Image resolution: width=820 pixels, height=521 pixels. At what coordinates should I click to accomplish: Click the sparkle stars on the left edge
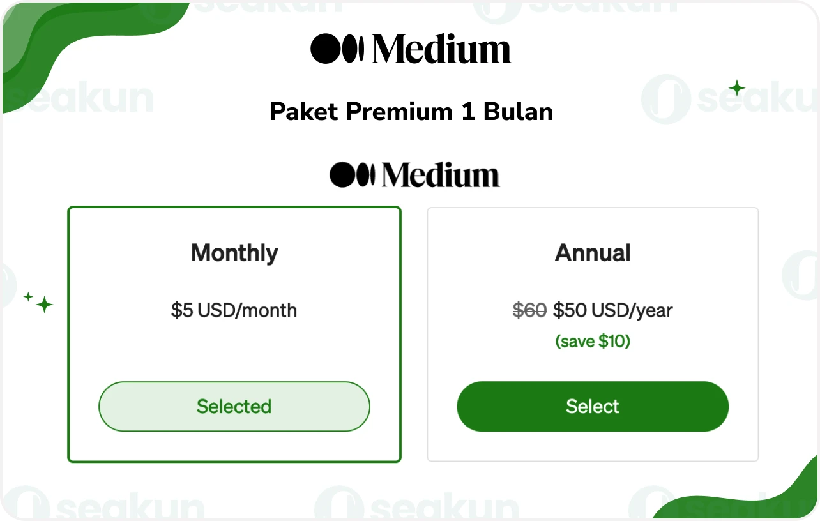click(x=35, y=301)
